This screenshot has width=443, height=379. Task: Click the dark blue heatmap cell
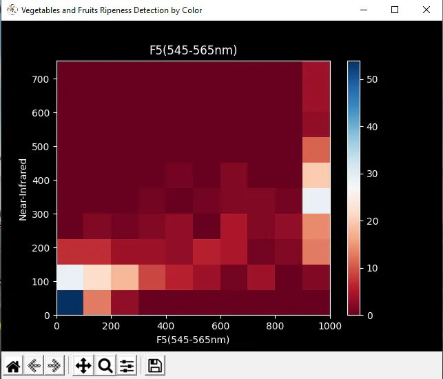[70, 303]
